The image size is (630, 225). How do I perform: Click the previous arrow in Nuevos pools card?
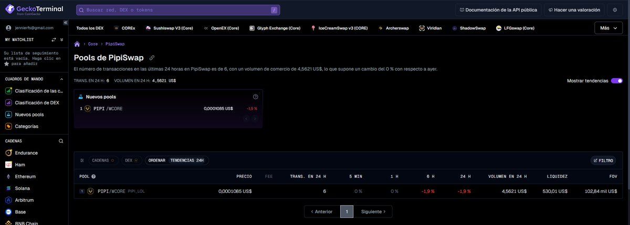point(246,119)
